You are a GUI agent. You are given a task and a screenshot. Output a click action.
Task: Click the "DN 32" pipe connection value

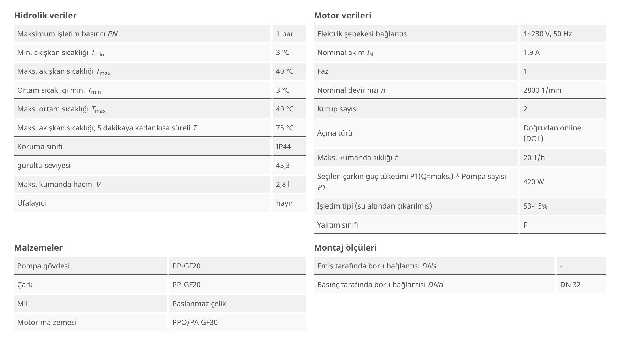tap(570, 285)
